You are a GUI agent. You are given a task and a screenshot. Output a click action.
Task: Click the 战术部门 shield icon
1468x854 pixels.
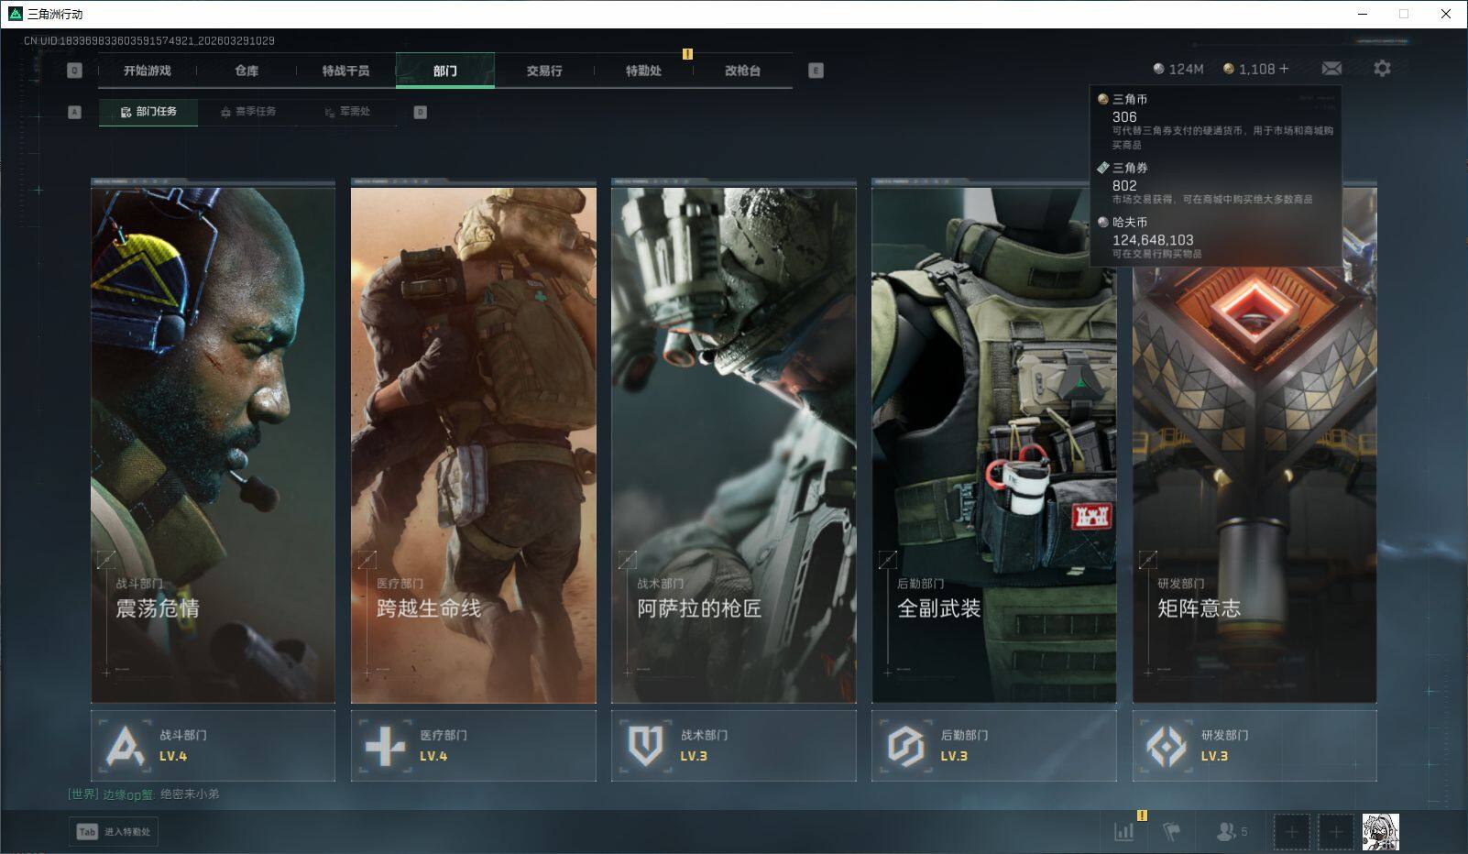tap(645, 746)
